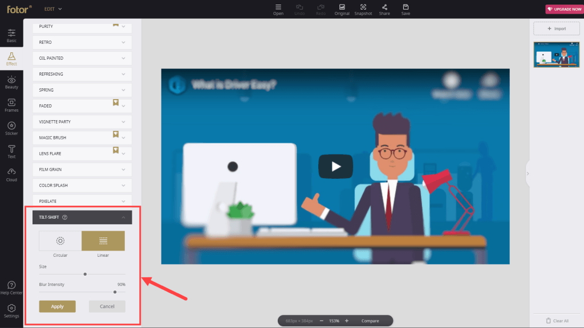584x328 pixels.
Task: Expand the Vignette Party effect section
Action: pos(82,122)
